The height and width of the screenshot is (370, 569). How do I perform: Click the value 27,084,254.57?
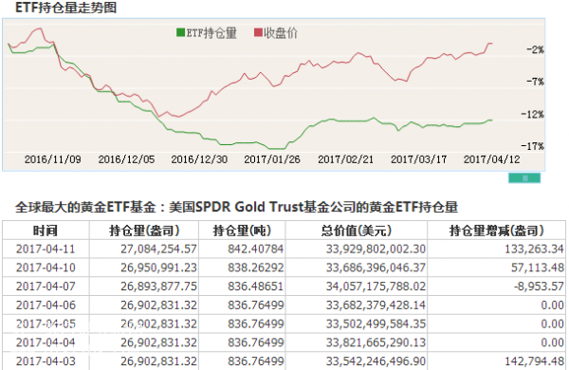point(158,250)
